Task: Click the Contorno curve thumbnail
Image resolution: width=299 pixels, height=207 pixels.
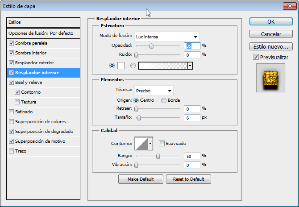Action: tap(141, 144)
